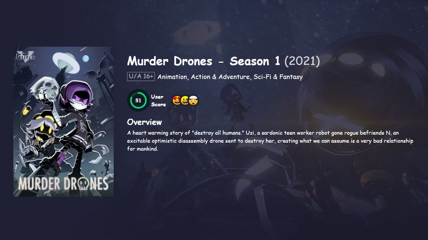
Task: Click the MURDER DRONES logo text on poster
Action: point(64,184)
